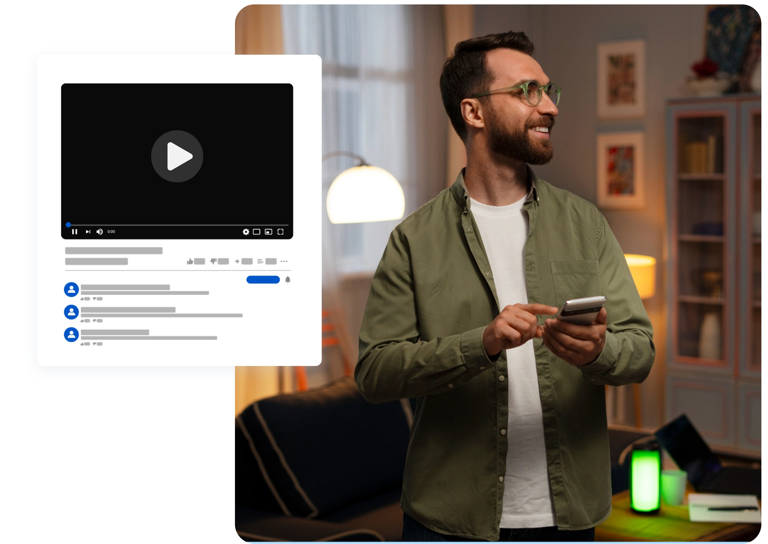The image size is (768, 544).
Task: Enable theater mode
Action: [257, 232]
